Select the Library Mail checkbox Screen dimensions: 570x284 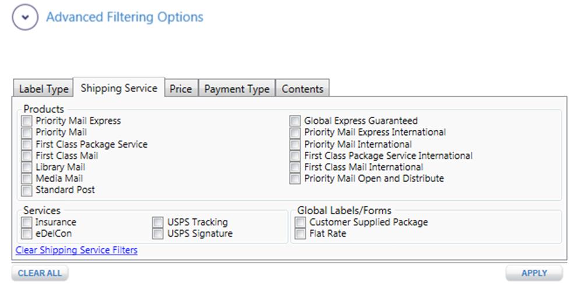pyautogui.click(x=27, y=168)
